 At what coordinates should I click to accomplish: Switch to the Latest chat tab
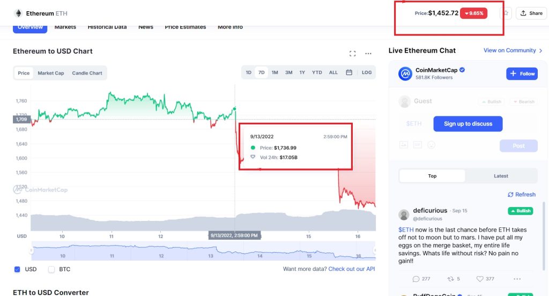click(501, 176)
